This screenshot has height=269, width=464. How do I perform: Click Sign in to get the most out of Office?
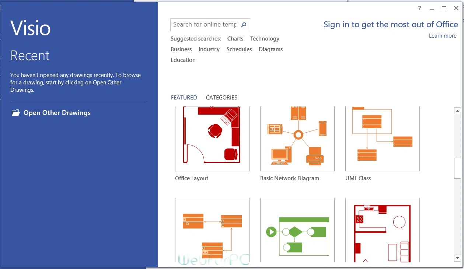tap(390, 25)
